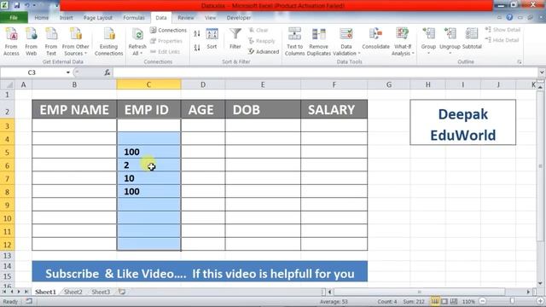
Task: Import data using From Web
Action: click(x=31, y=42)
